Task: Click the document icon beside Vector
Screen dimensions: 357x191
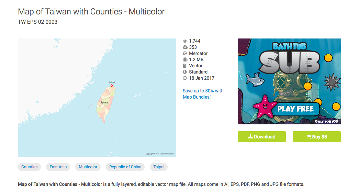Action: click(185, 66)
